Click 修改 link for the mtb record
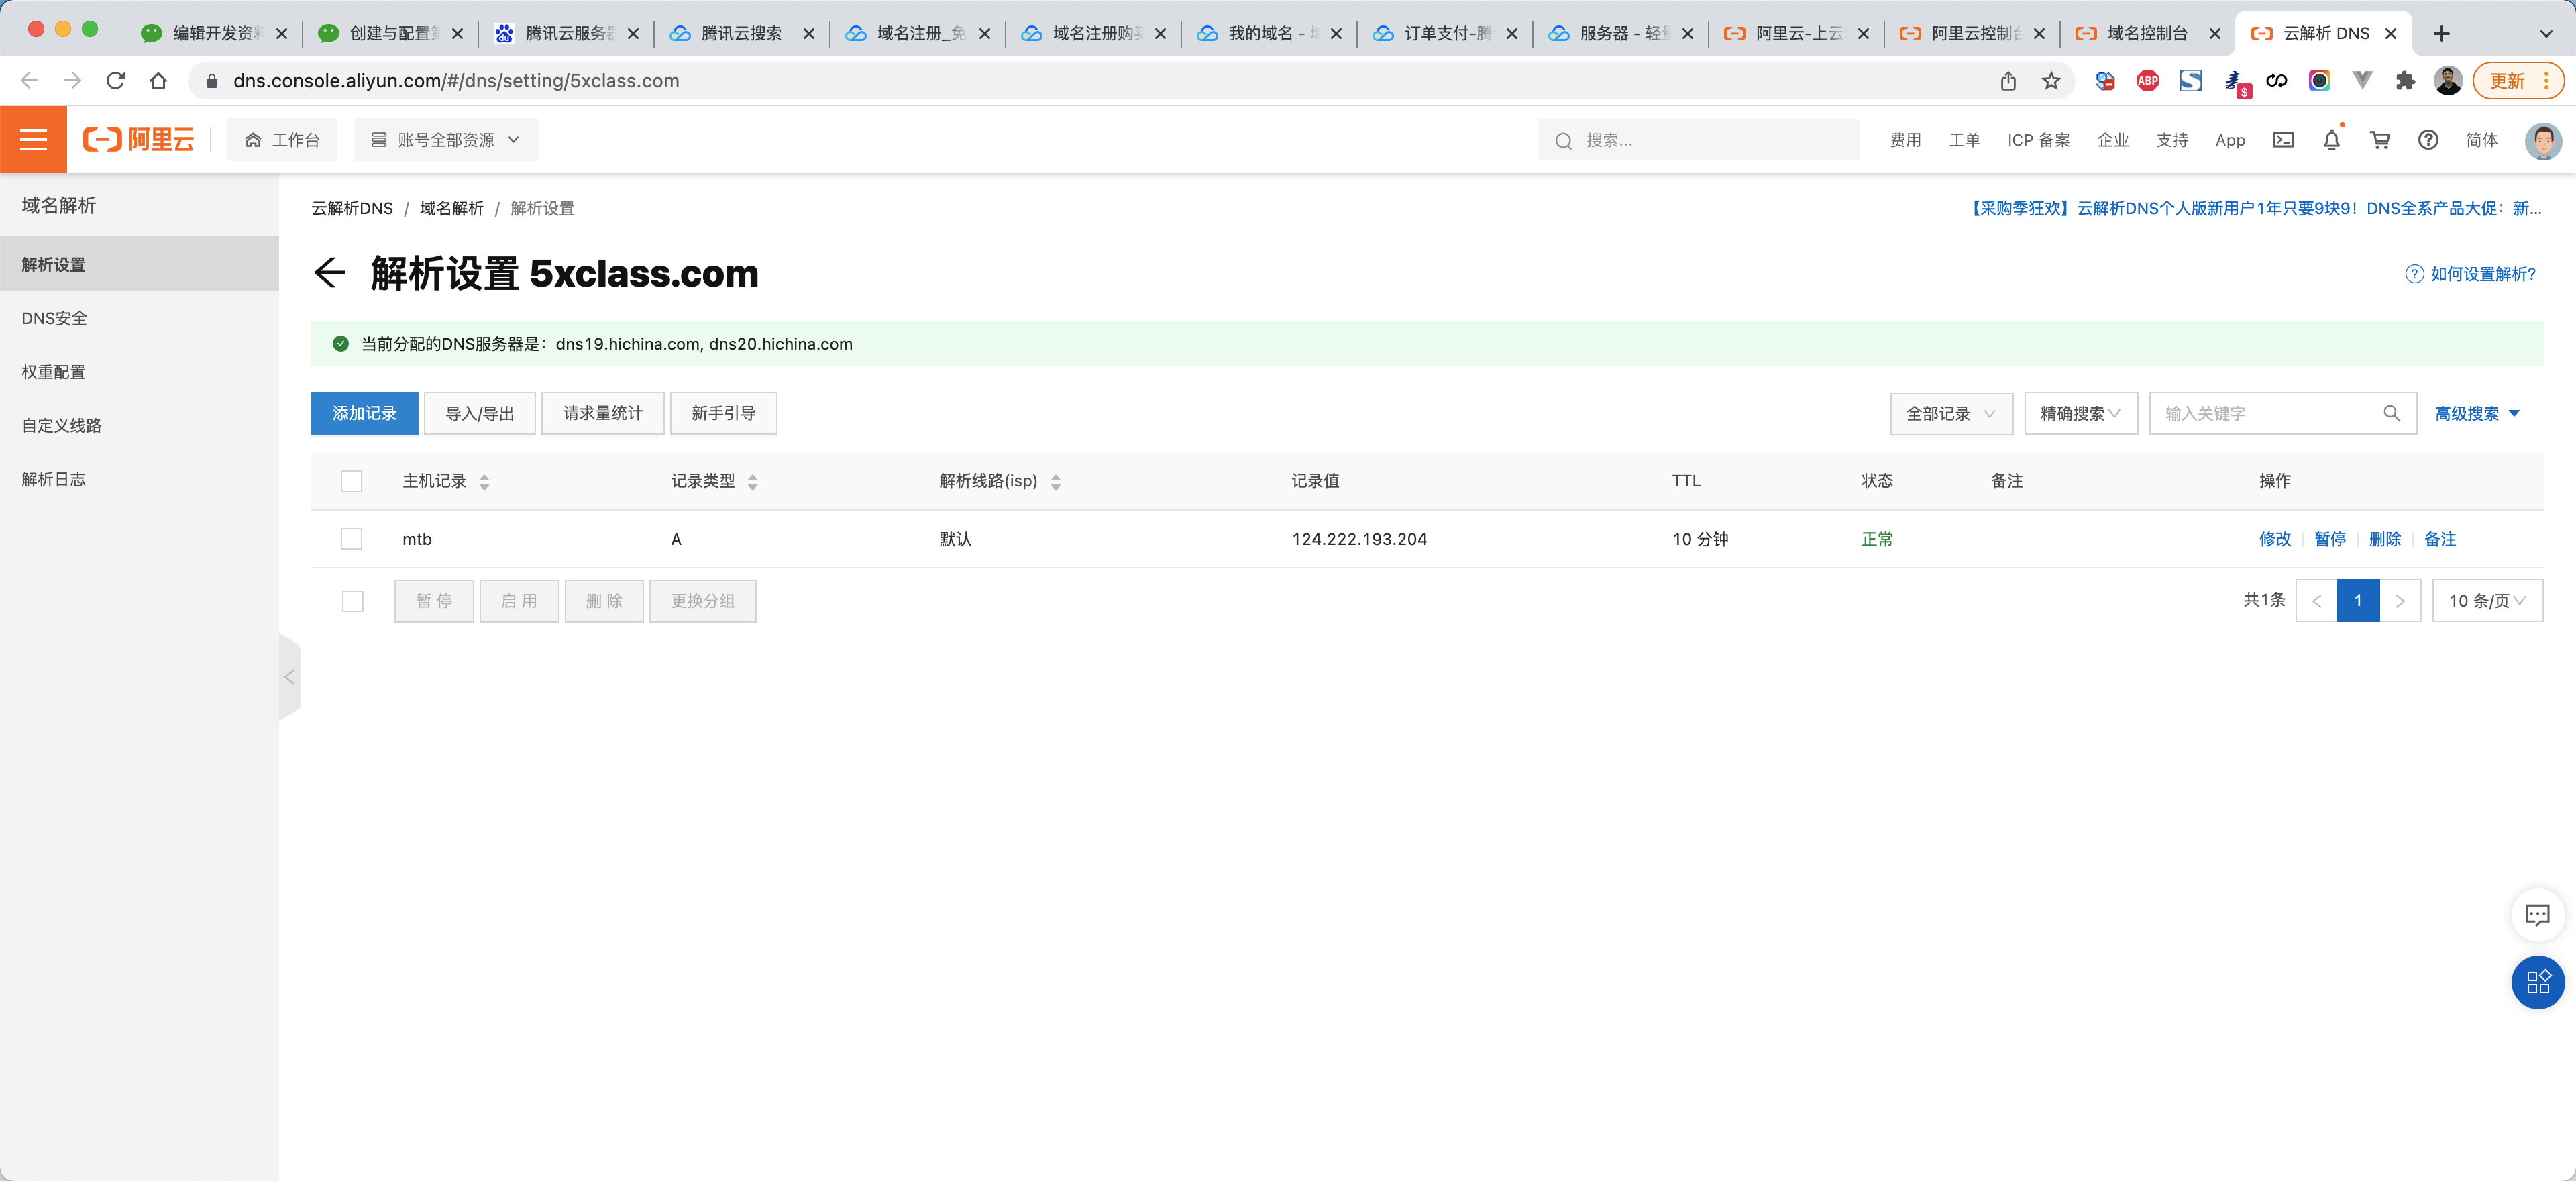The image size is (2576, 1181). coord(2274,539)
